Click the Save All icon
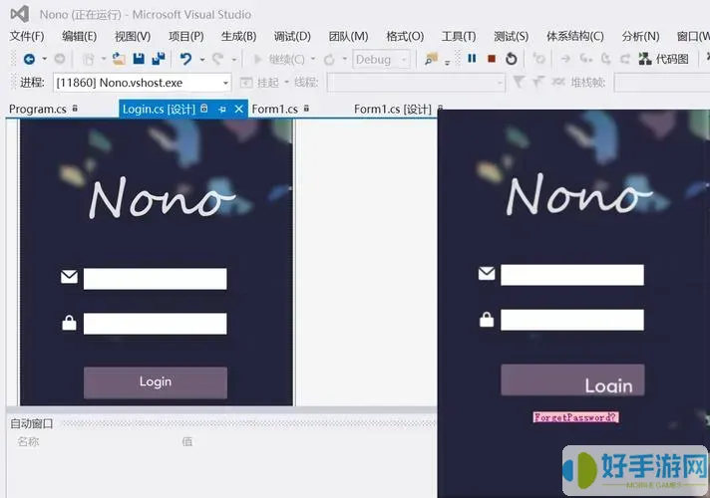 (x=159, y=59)
